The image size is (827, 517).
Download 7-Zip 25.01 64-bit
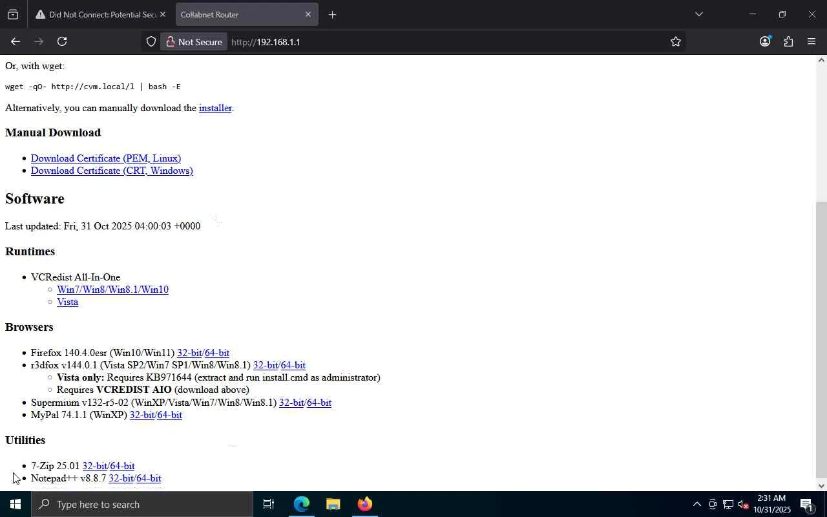(x=123, y=466)
